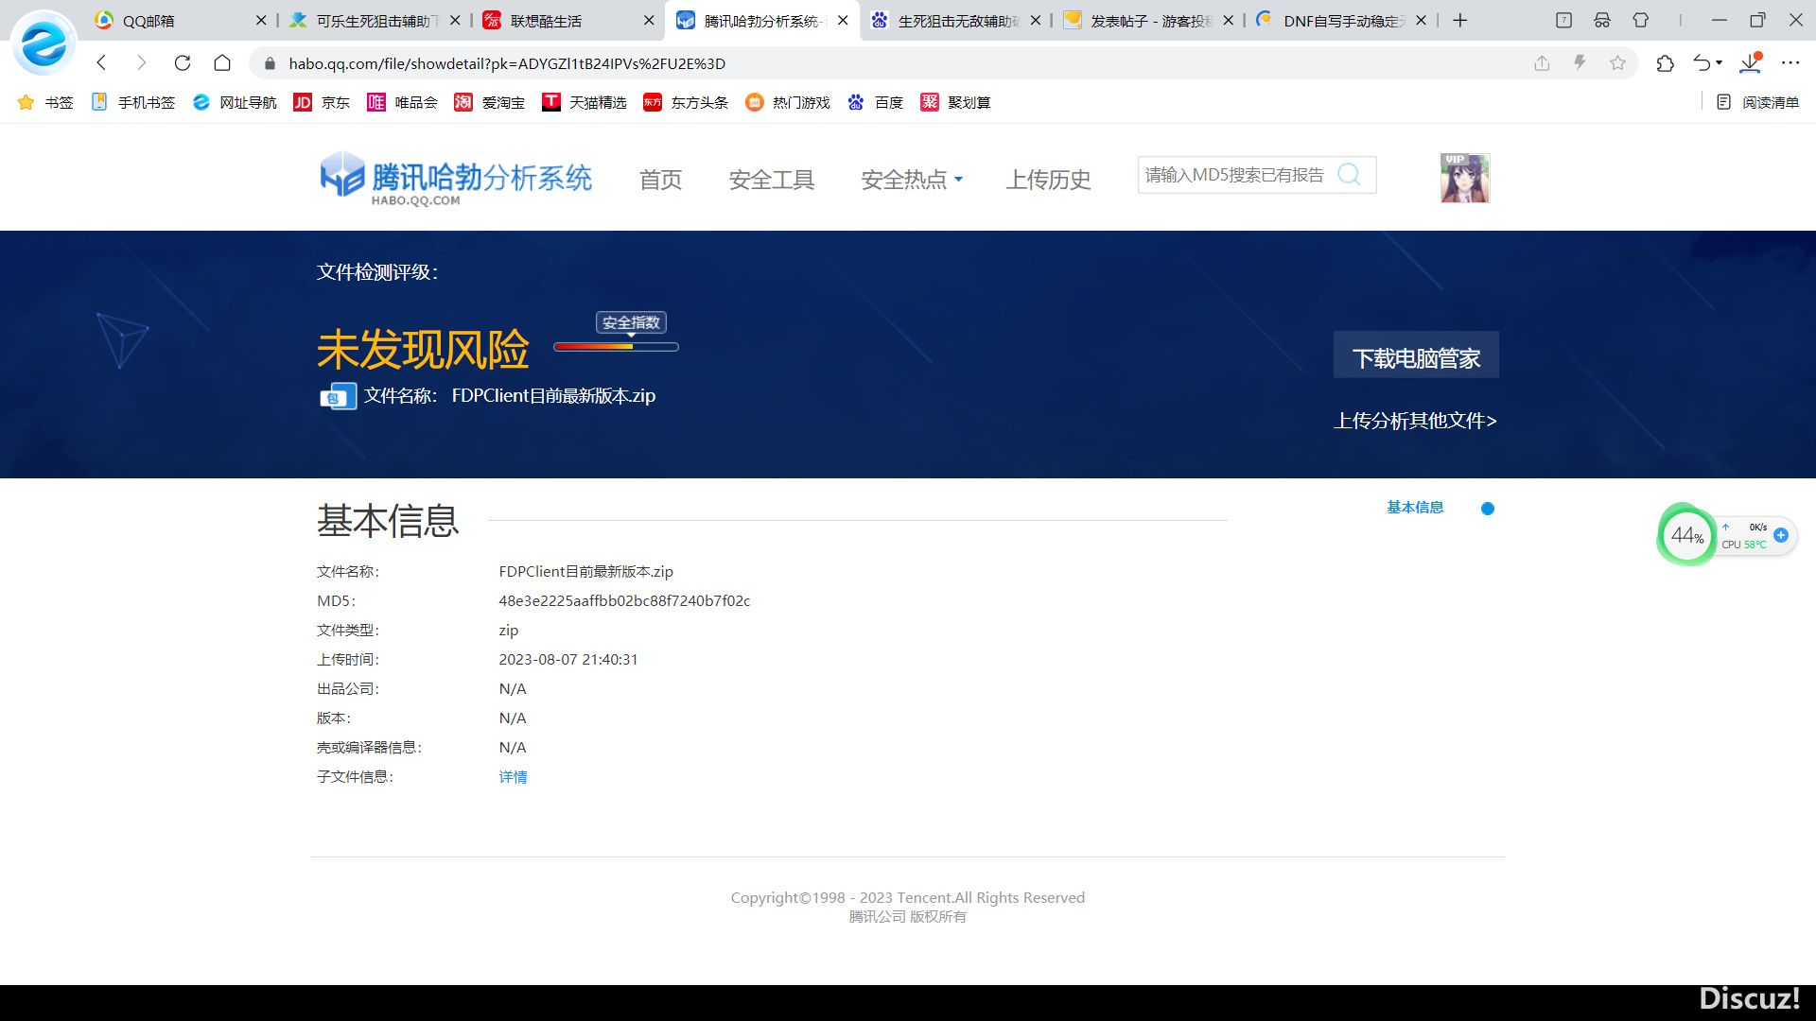
Task: Open the undo dropdown arrow
Action: pyautogui.click(x=1719, y=63)
